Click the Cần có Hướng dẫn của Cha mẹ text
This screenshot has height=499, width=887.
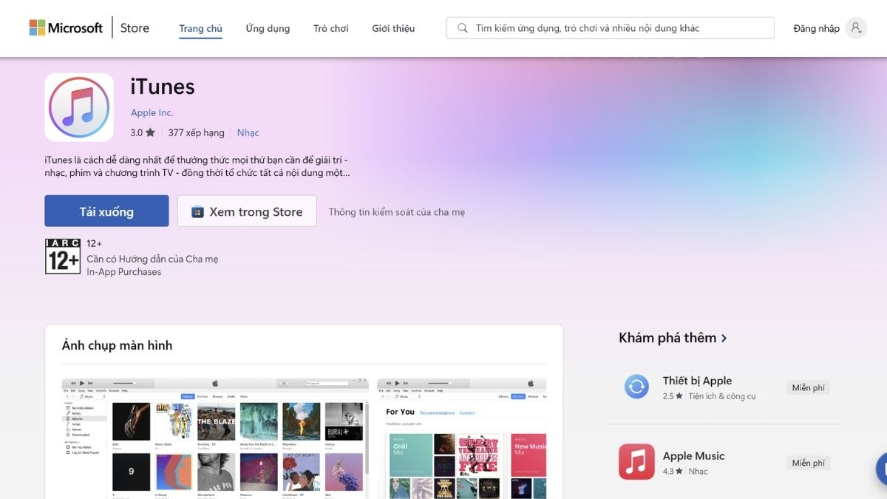click(152, 259)
